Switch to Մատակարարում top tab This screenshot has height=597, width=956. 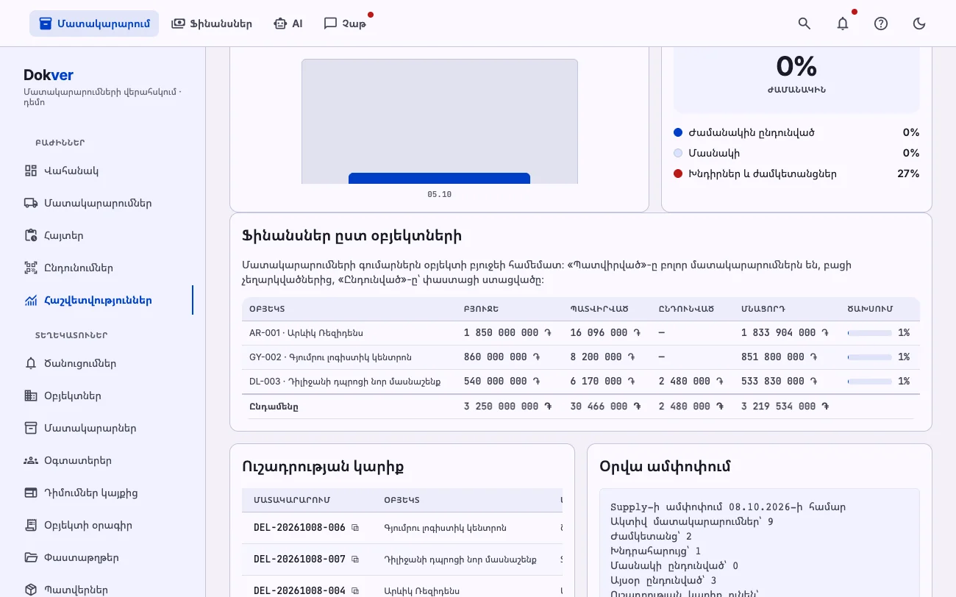pos(94,24)
